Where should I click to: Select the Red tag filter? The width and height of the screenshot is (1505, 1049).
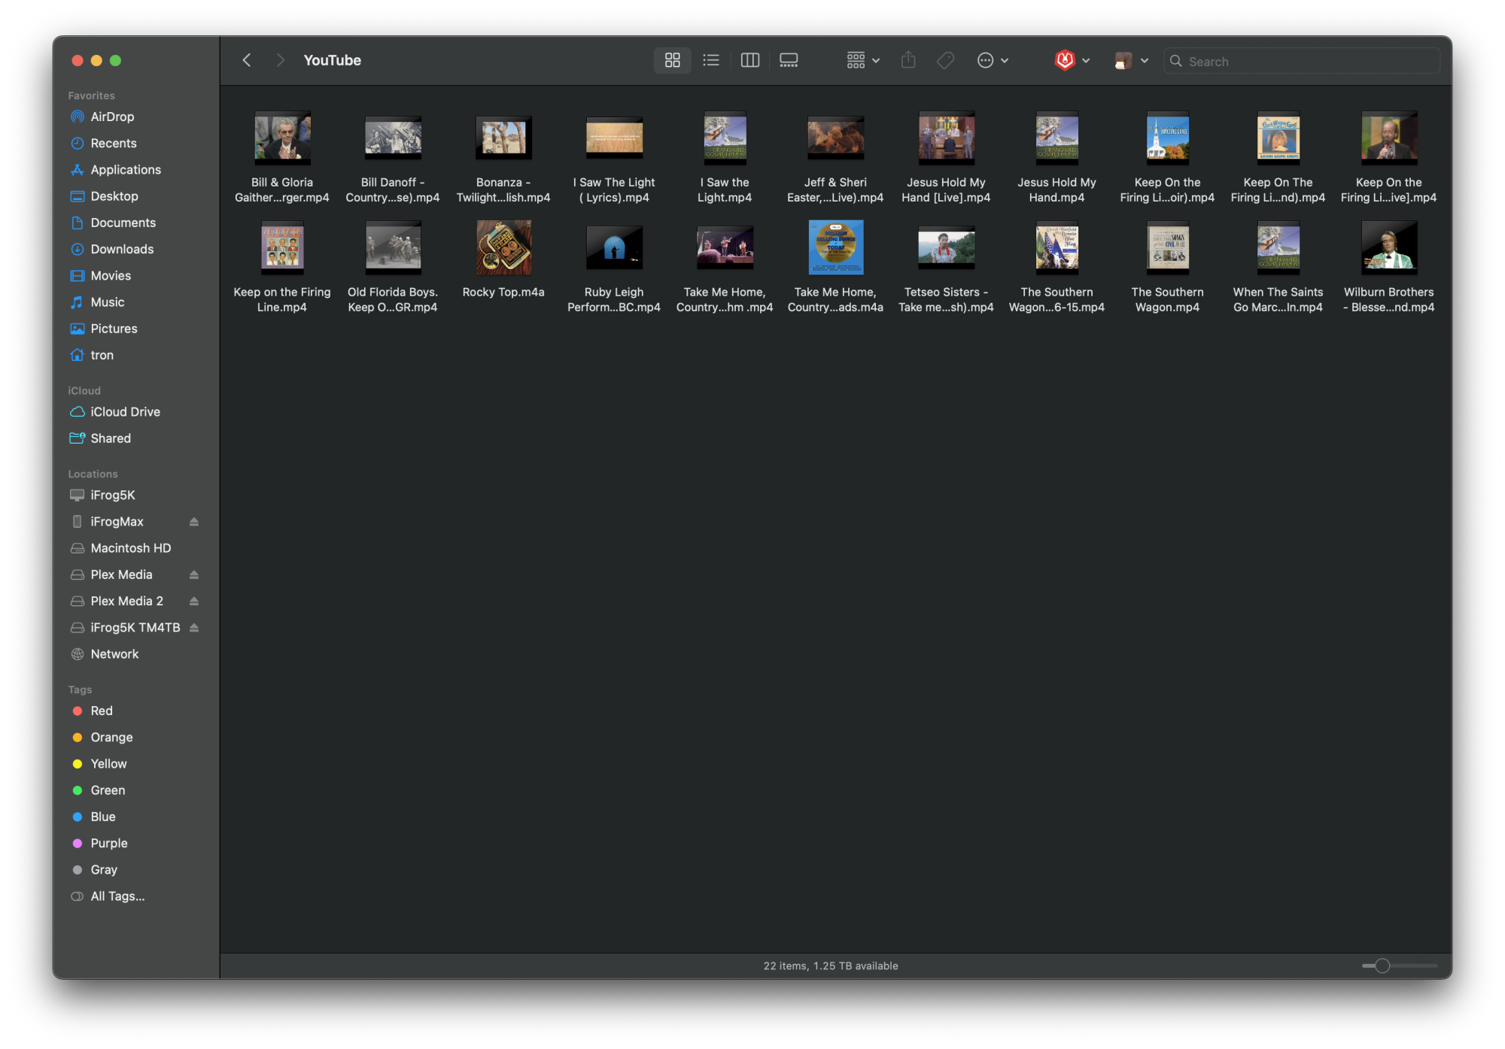101,711
